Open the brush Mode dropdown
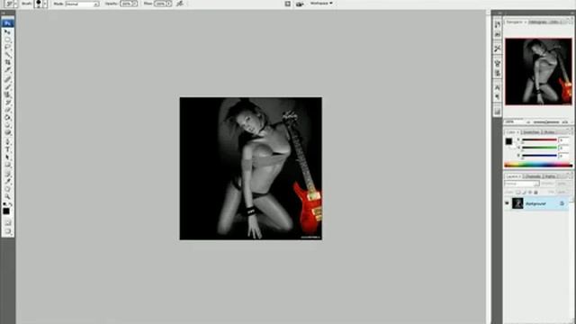576x324 pixels. pos(82,4)
